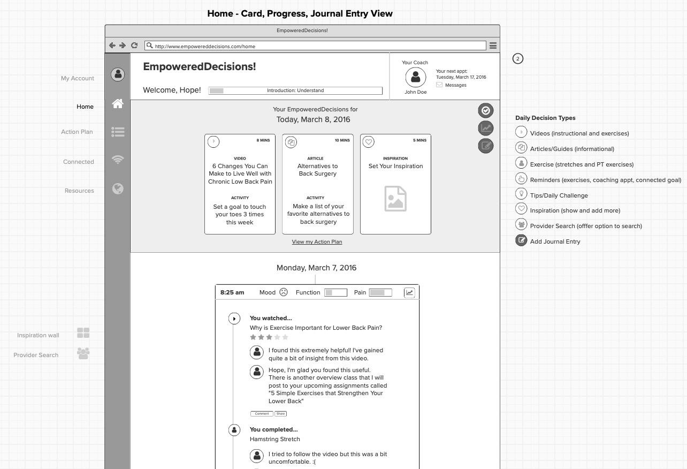Open the Resources globe icon
Viewport: 687px width, 469px height.
coord(118,188)
